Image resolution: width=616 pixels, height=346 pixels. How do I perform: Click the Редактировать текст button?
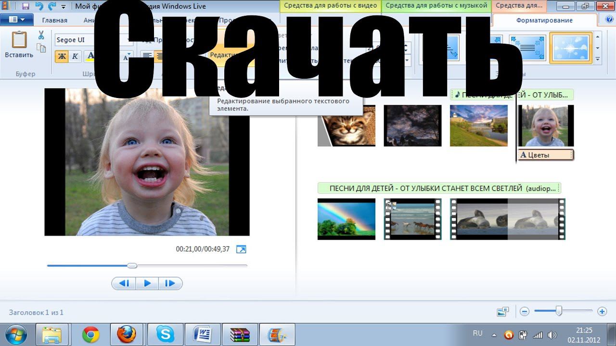click(232, 47)
